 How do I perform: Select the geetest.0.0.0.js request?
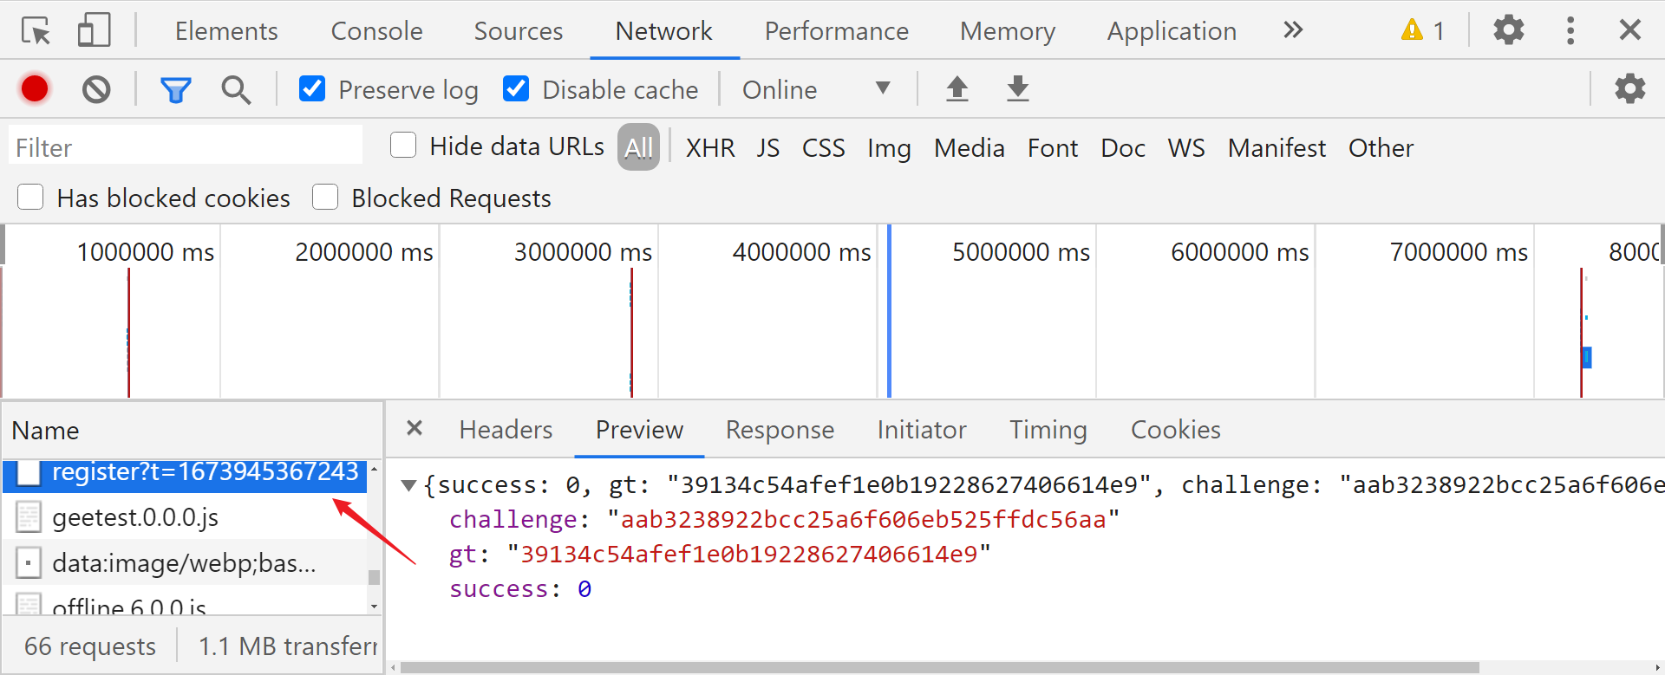click(185, 517)
